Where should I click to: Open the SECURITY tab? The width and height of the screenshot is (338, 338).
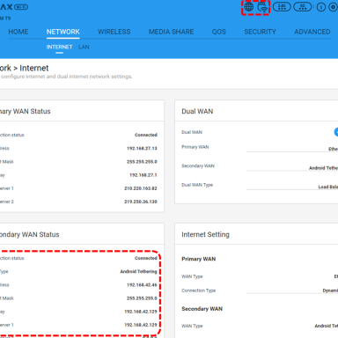coord(260,32)
